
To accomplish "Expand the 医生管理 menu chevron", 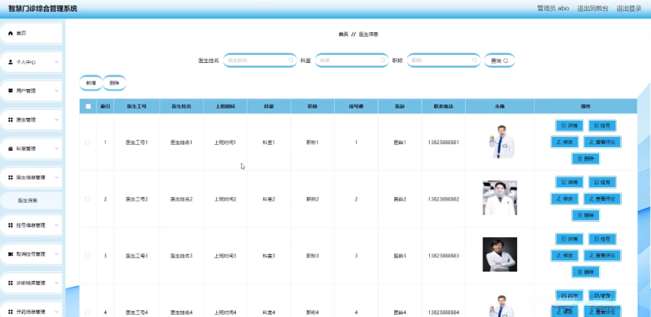I will (x=56, y=119).
